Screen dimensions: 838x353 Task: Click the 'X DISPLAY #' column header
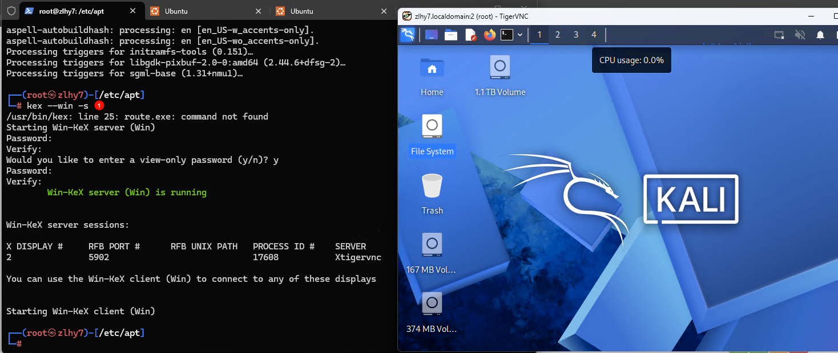coord(34,247)
